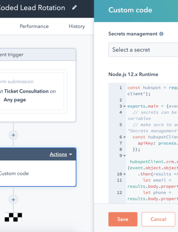Place cursor on code line 1
The width and height of the screenshot is (178, 232).
tap(153, 91)
